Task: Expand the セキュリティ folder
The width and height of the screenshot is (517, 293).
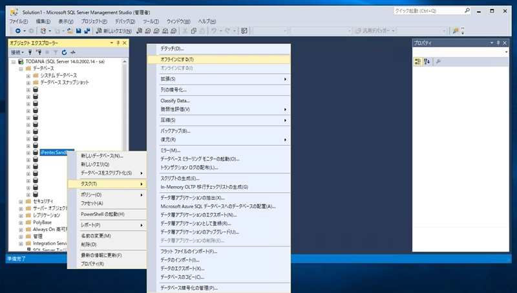Action: (21, 201)
